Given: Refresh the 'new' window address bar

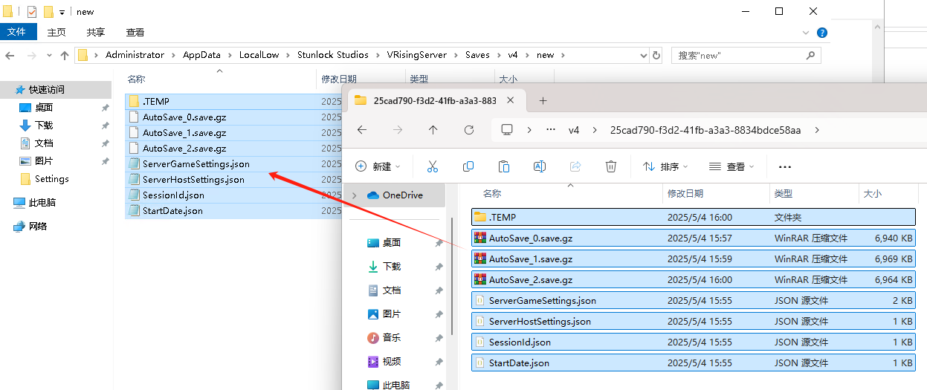Looking at the screenshot, I should point(656,55).
